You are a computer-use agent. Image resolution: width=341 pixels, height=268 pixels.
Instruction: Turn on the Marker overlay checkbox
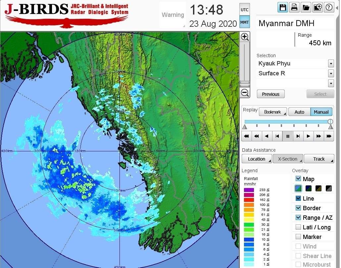pyautogui.click(x=298, y=237)
